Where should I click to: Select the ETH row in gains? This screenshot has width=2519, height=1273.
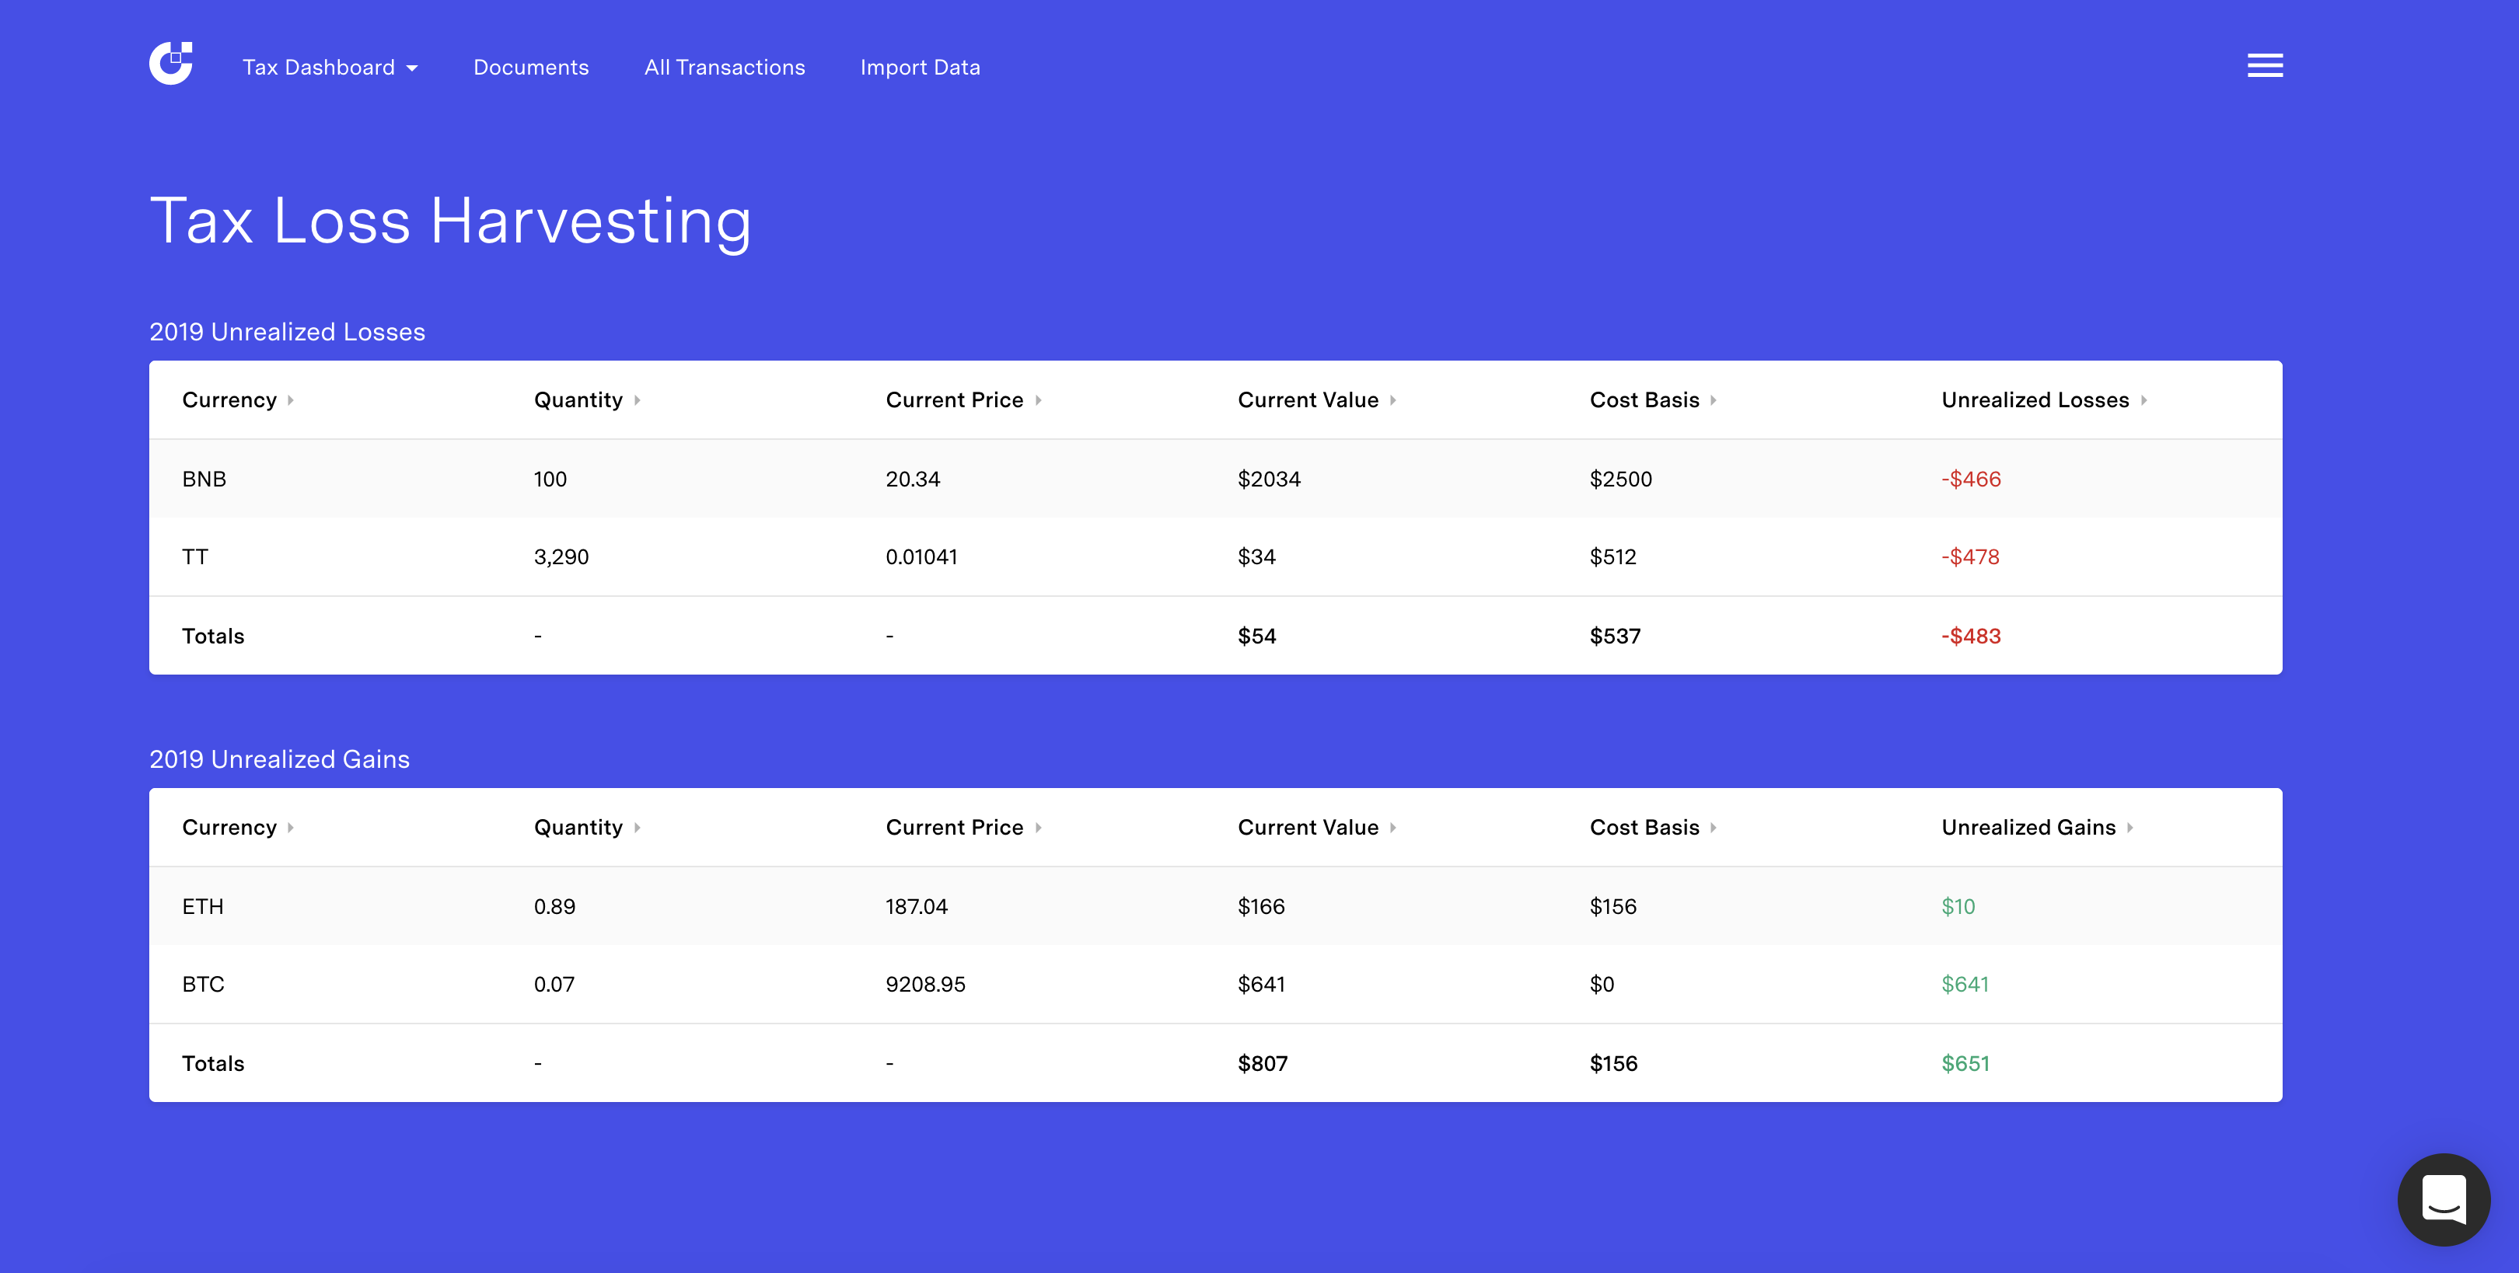(202, 906)
